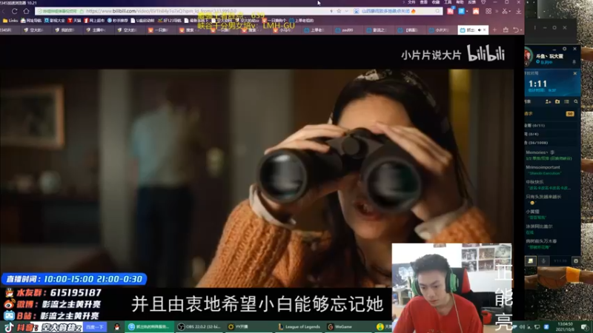Viewport: 593px width, 333px height.
Task: Open the scissors screenshot tool
Action: pyautogui.click(x=505, y=11)
